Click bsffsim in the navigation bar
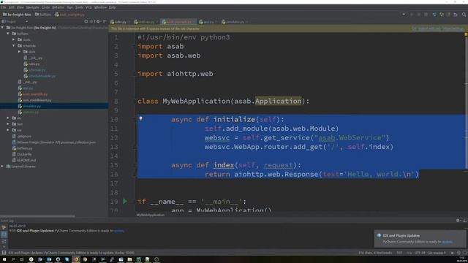This screenshot has width=468, height=263. [43, 15]
